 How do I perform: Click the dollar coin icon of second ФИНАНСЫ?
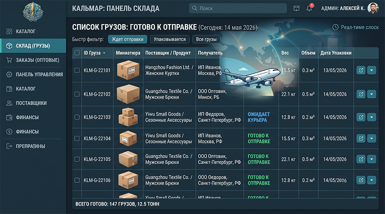[x=9, y=132]
